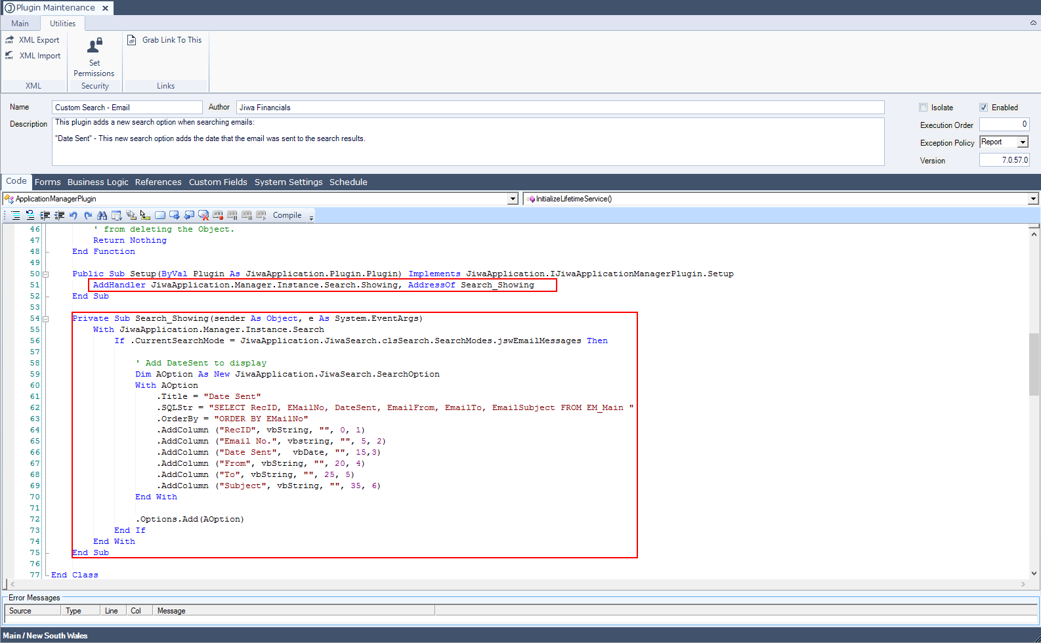This screenshot has width=1041, height=643.
Task: Click the Set Permissions icon
Action: pyautogui.click(x=94, y=46)
